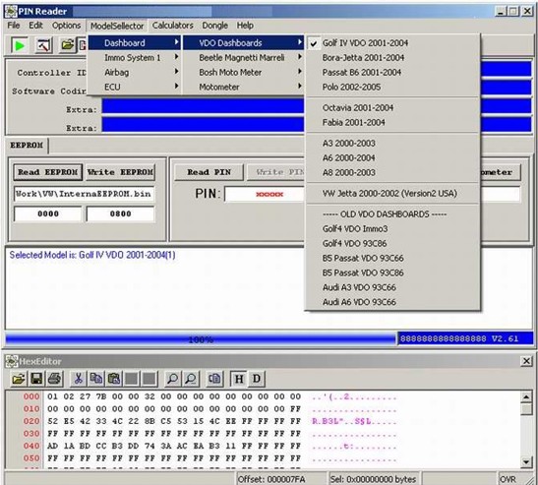Click the Write EEPROM button
This screenshot has width=538, height=485.
120,172
